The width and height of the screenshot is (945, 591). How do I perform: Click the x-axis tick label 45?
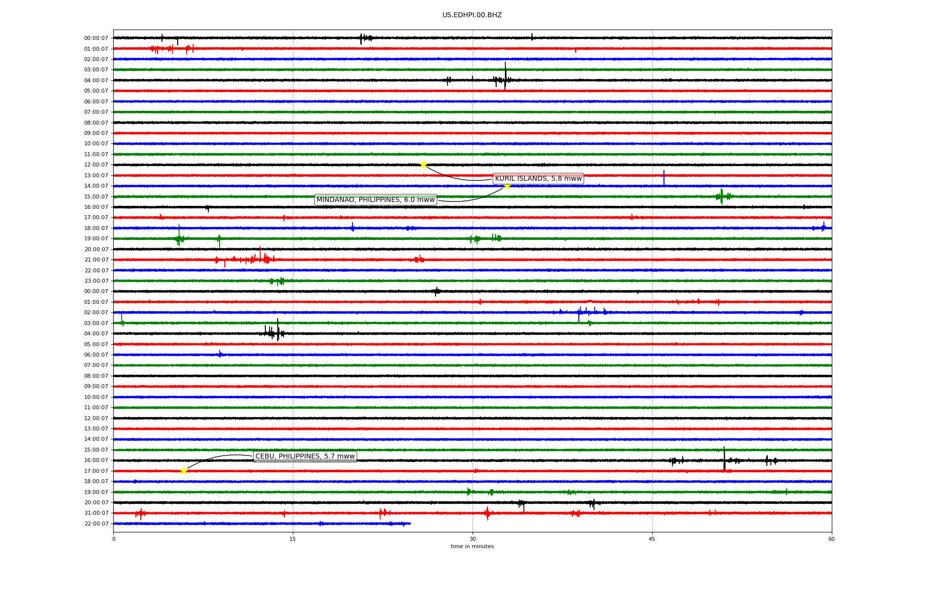click(652, 539)
